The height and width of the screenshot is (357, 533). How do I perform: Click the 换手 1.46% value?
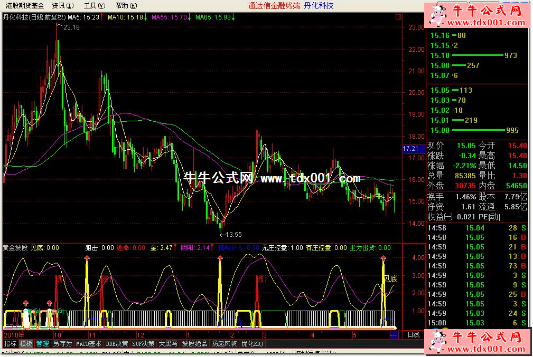coord(466,197)
